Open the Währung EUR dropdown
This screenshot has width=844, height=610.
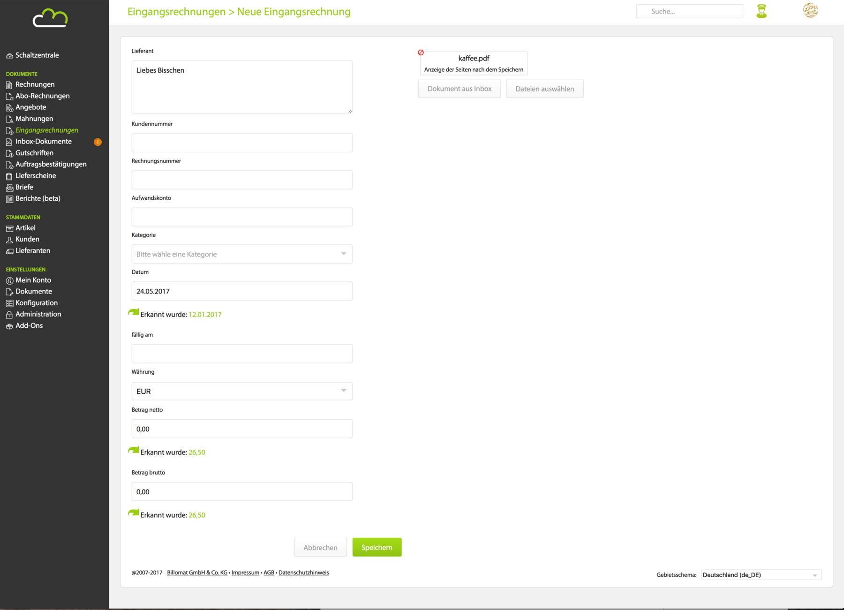(241, 391)
